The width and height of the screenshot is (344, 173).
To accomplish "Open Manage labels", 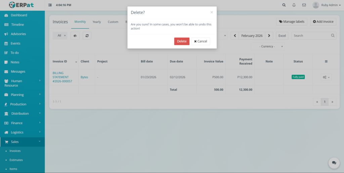I will (x=292, y=22).
